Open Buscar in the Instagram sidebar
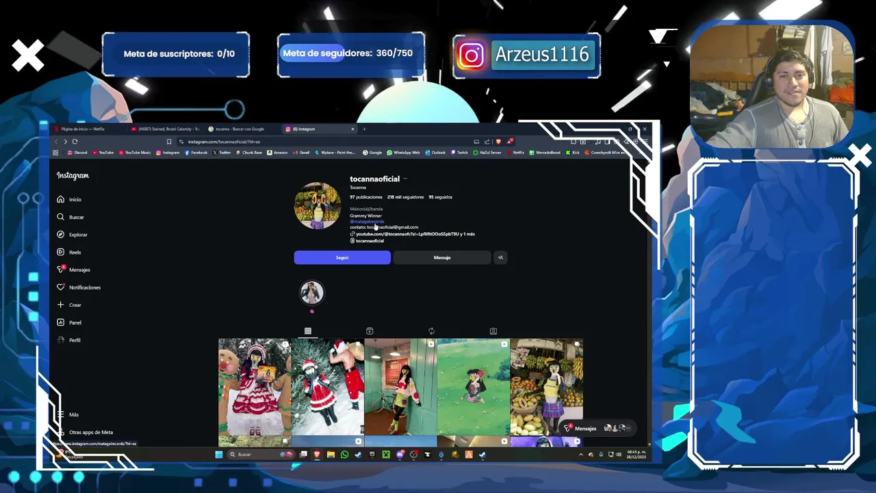876x493 pixels. 70,217
